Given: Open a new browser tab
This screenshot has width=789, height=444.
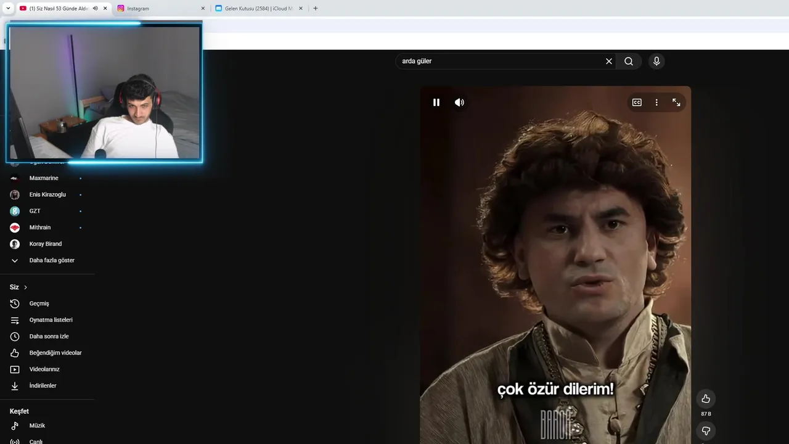Looking at the screenshot, I should point(316,9).
